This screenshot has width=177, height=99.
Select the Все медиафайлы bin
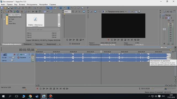[x=14, y=15]
